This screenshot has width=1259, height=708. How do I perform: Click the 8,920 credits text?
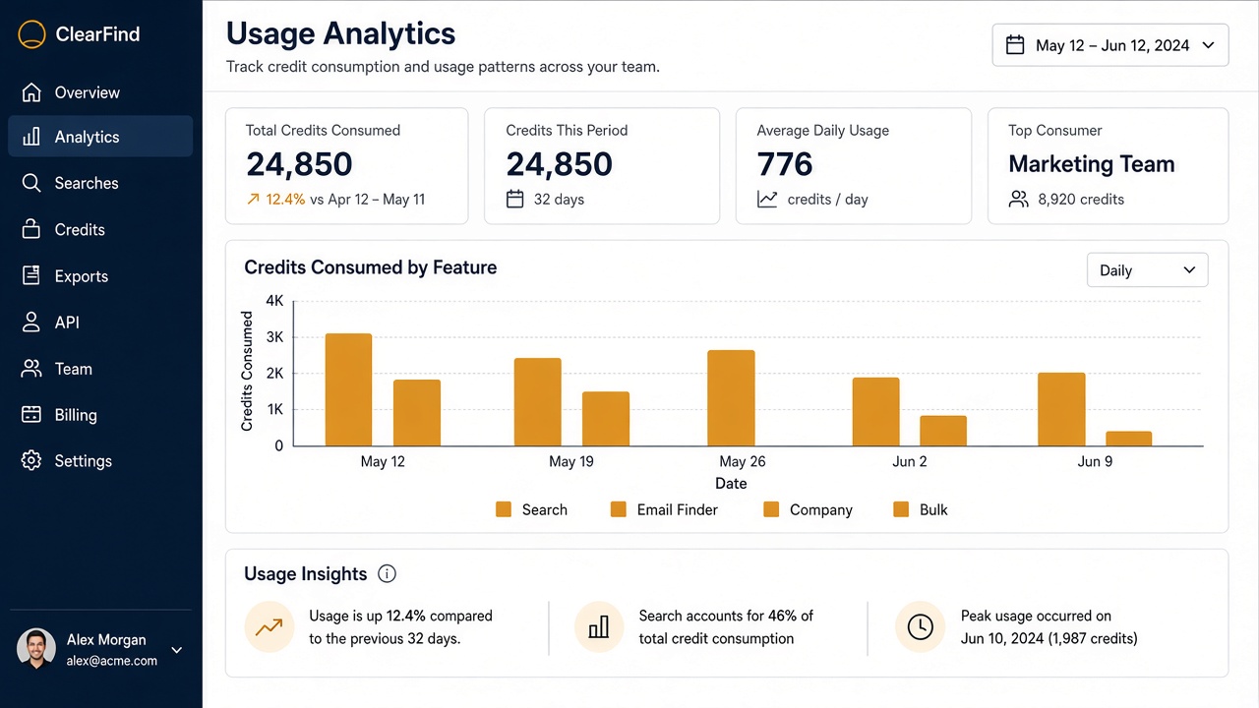(x=1081, y=199)
